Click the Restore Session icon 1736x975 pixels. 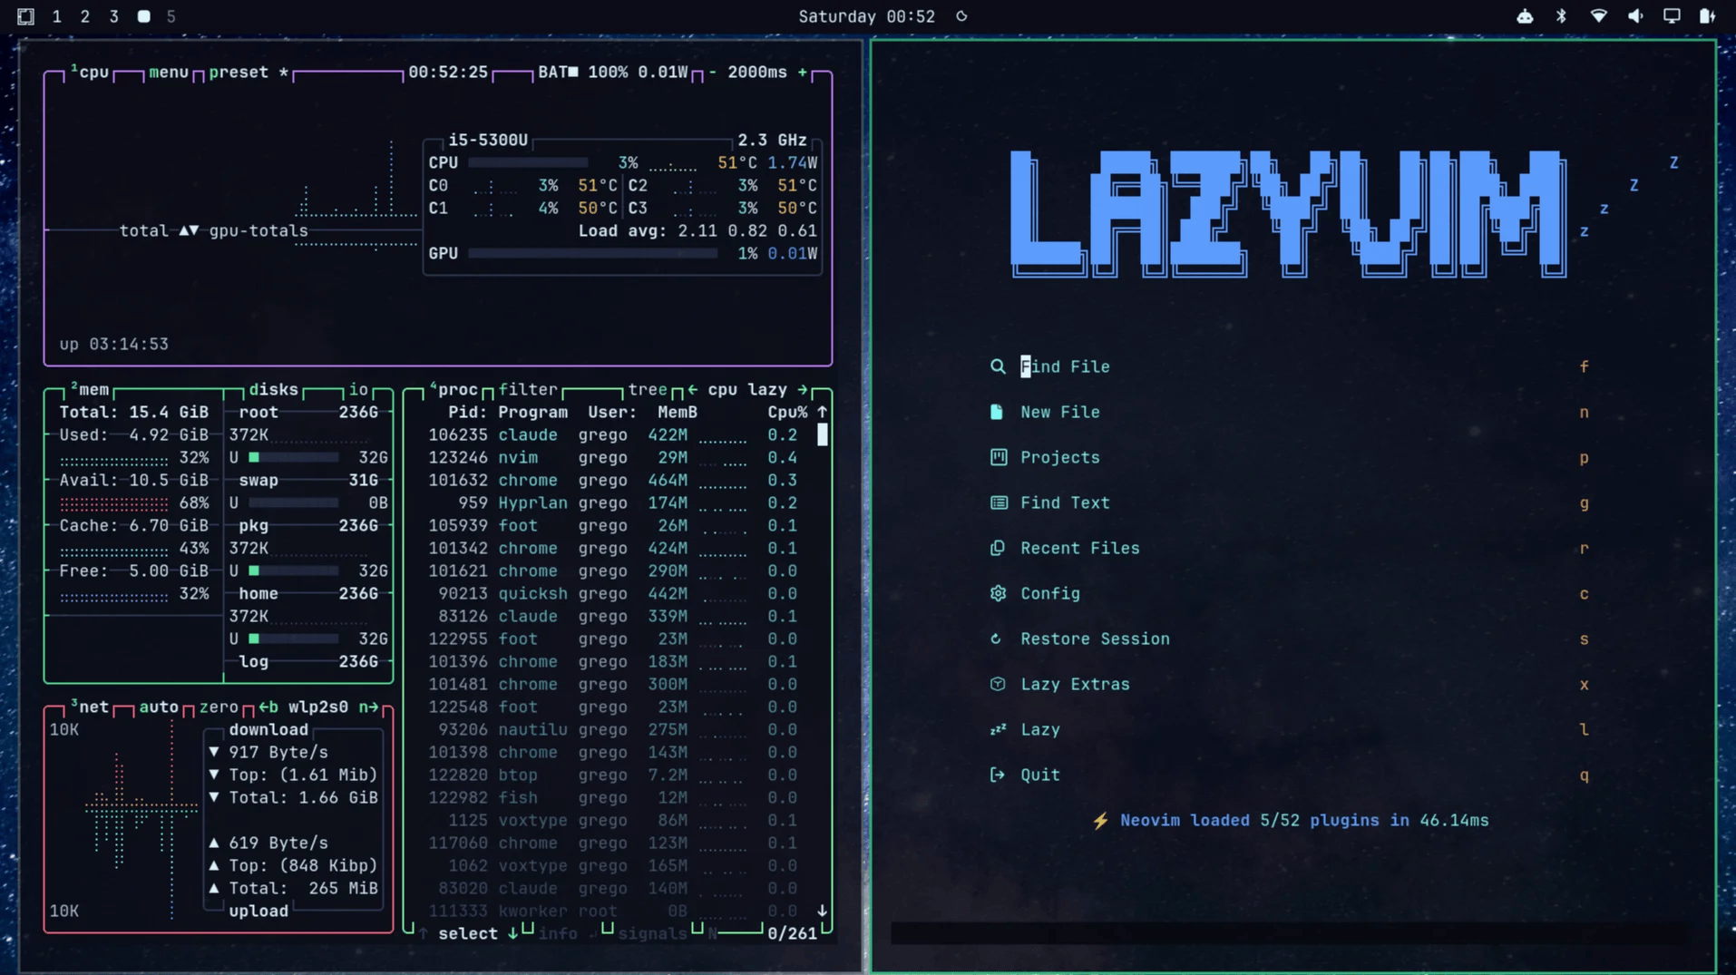pos(996,639)
